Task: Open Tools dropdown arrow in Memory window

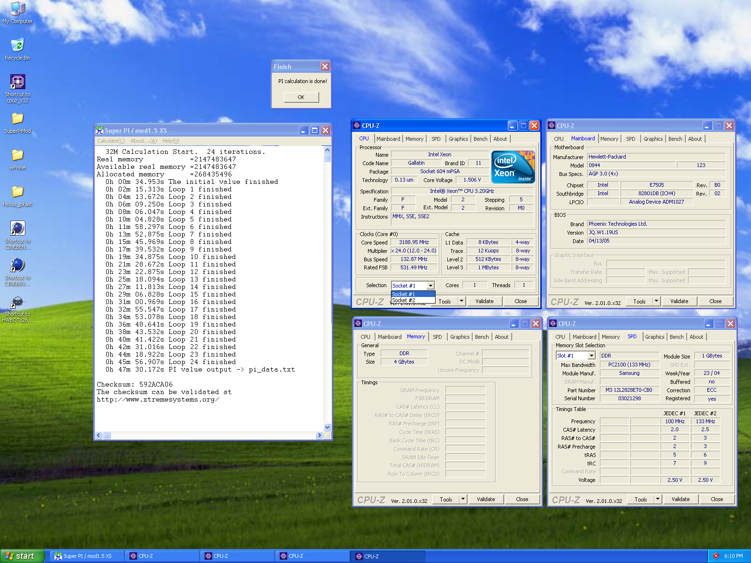Action: [463, 499]
